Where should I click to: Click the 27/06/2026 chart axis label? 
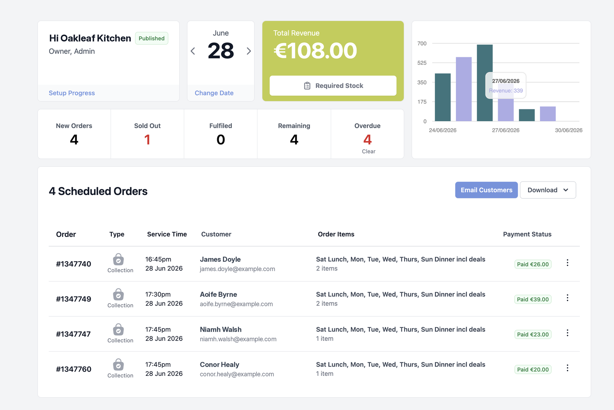point(506,130)
